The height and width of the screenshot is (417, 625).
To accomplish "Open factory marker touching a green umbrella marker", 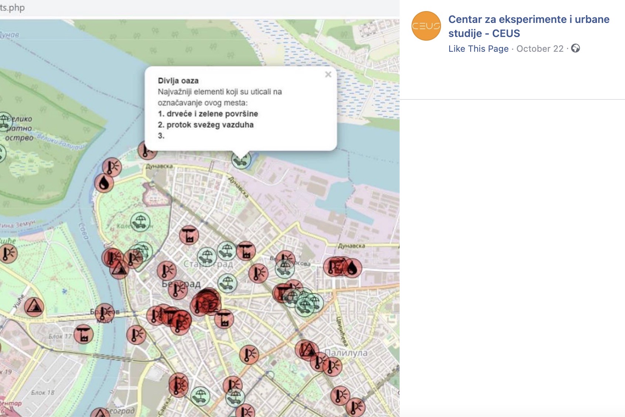I will coord(246,251).
